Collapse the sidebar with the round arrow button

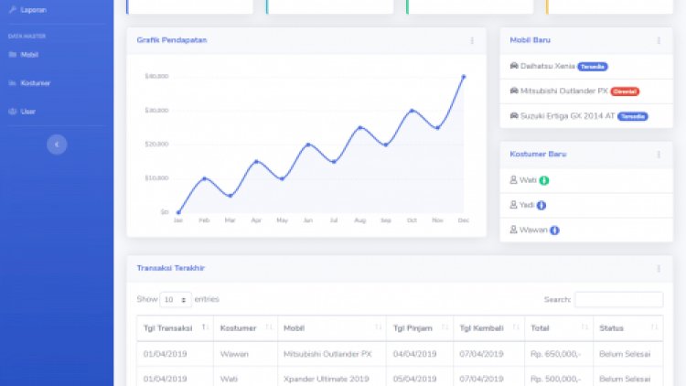[x=57, y=145]
